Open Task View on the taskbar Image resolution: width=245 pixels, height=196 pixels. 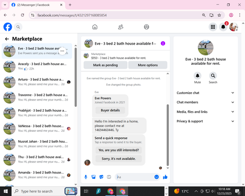point(86,191)
